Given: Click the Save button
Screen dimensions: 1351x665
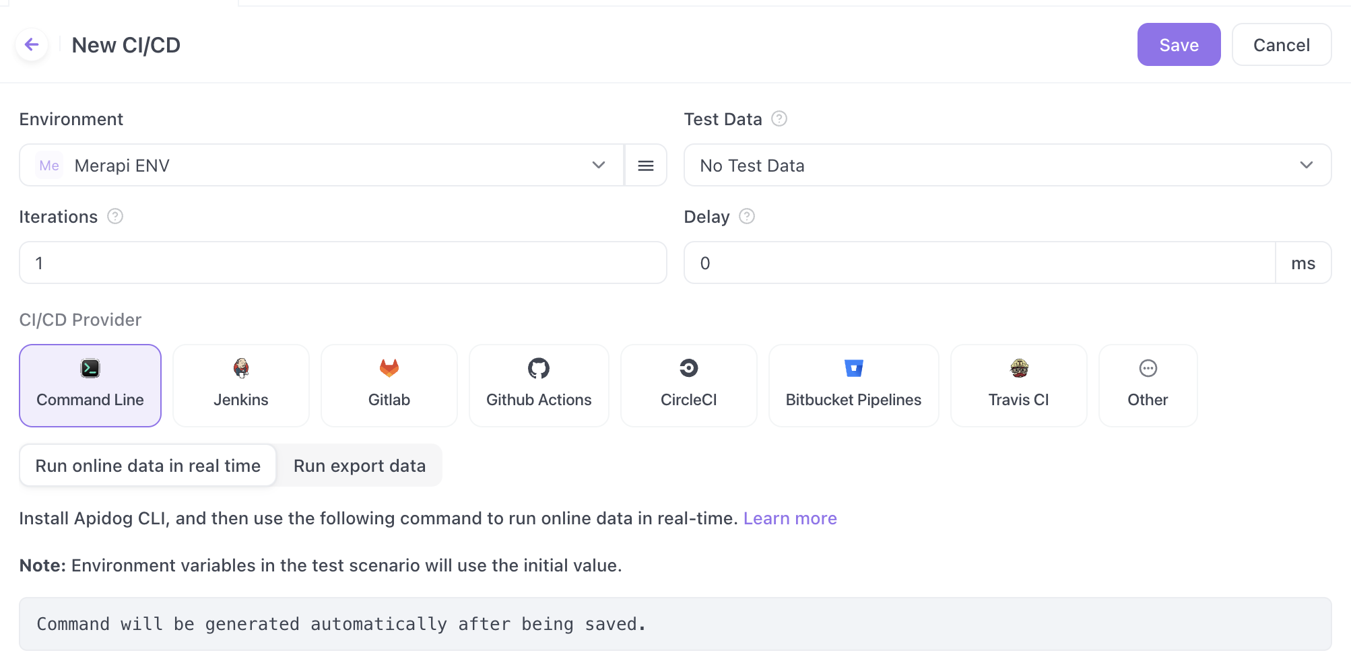Looking at the screenshot, I should (x=1178, y=45).
